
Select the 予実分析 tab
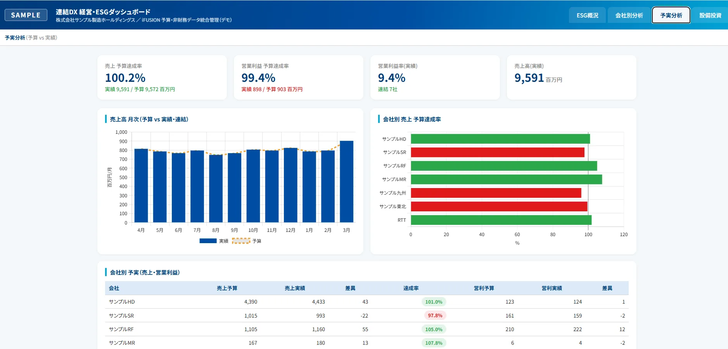[x=671, y=16]
